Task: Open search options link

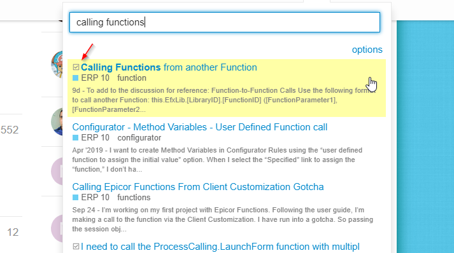Action: tap(367, 50)
